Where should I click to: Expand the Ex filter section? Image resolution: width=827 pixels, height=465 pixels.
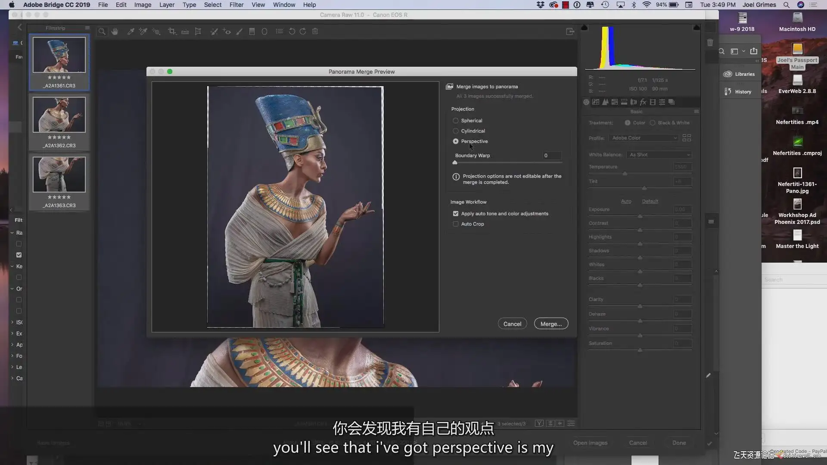pyautogui.click(x=12, y=334)
